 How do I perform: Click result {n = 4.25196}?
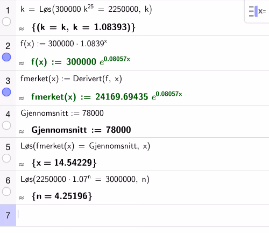coord(62,196)
